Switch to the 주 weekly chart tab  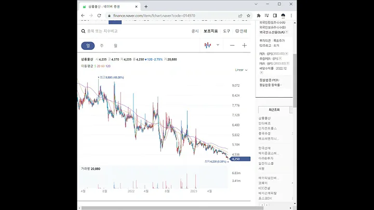pos(102,46)
